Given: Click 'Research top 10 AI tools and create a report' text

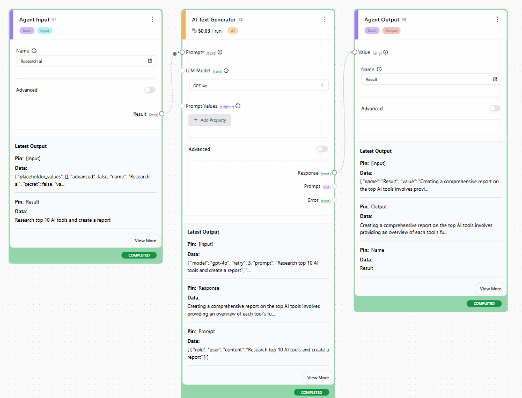Looking at the screenshot, I should tap(63, 220).
